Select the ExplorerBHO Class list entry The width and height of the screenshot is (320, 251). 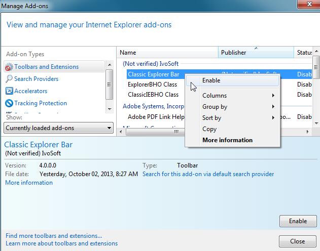point(152,84)
